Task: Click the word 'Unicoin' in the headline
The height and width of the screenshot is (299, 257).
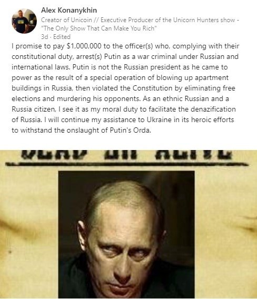Action: (x=81, y=20)
